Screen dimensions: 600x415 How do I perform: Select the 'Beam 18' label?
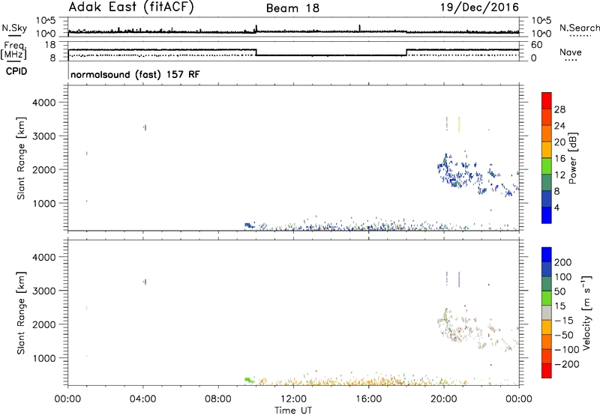pos(292,8)
